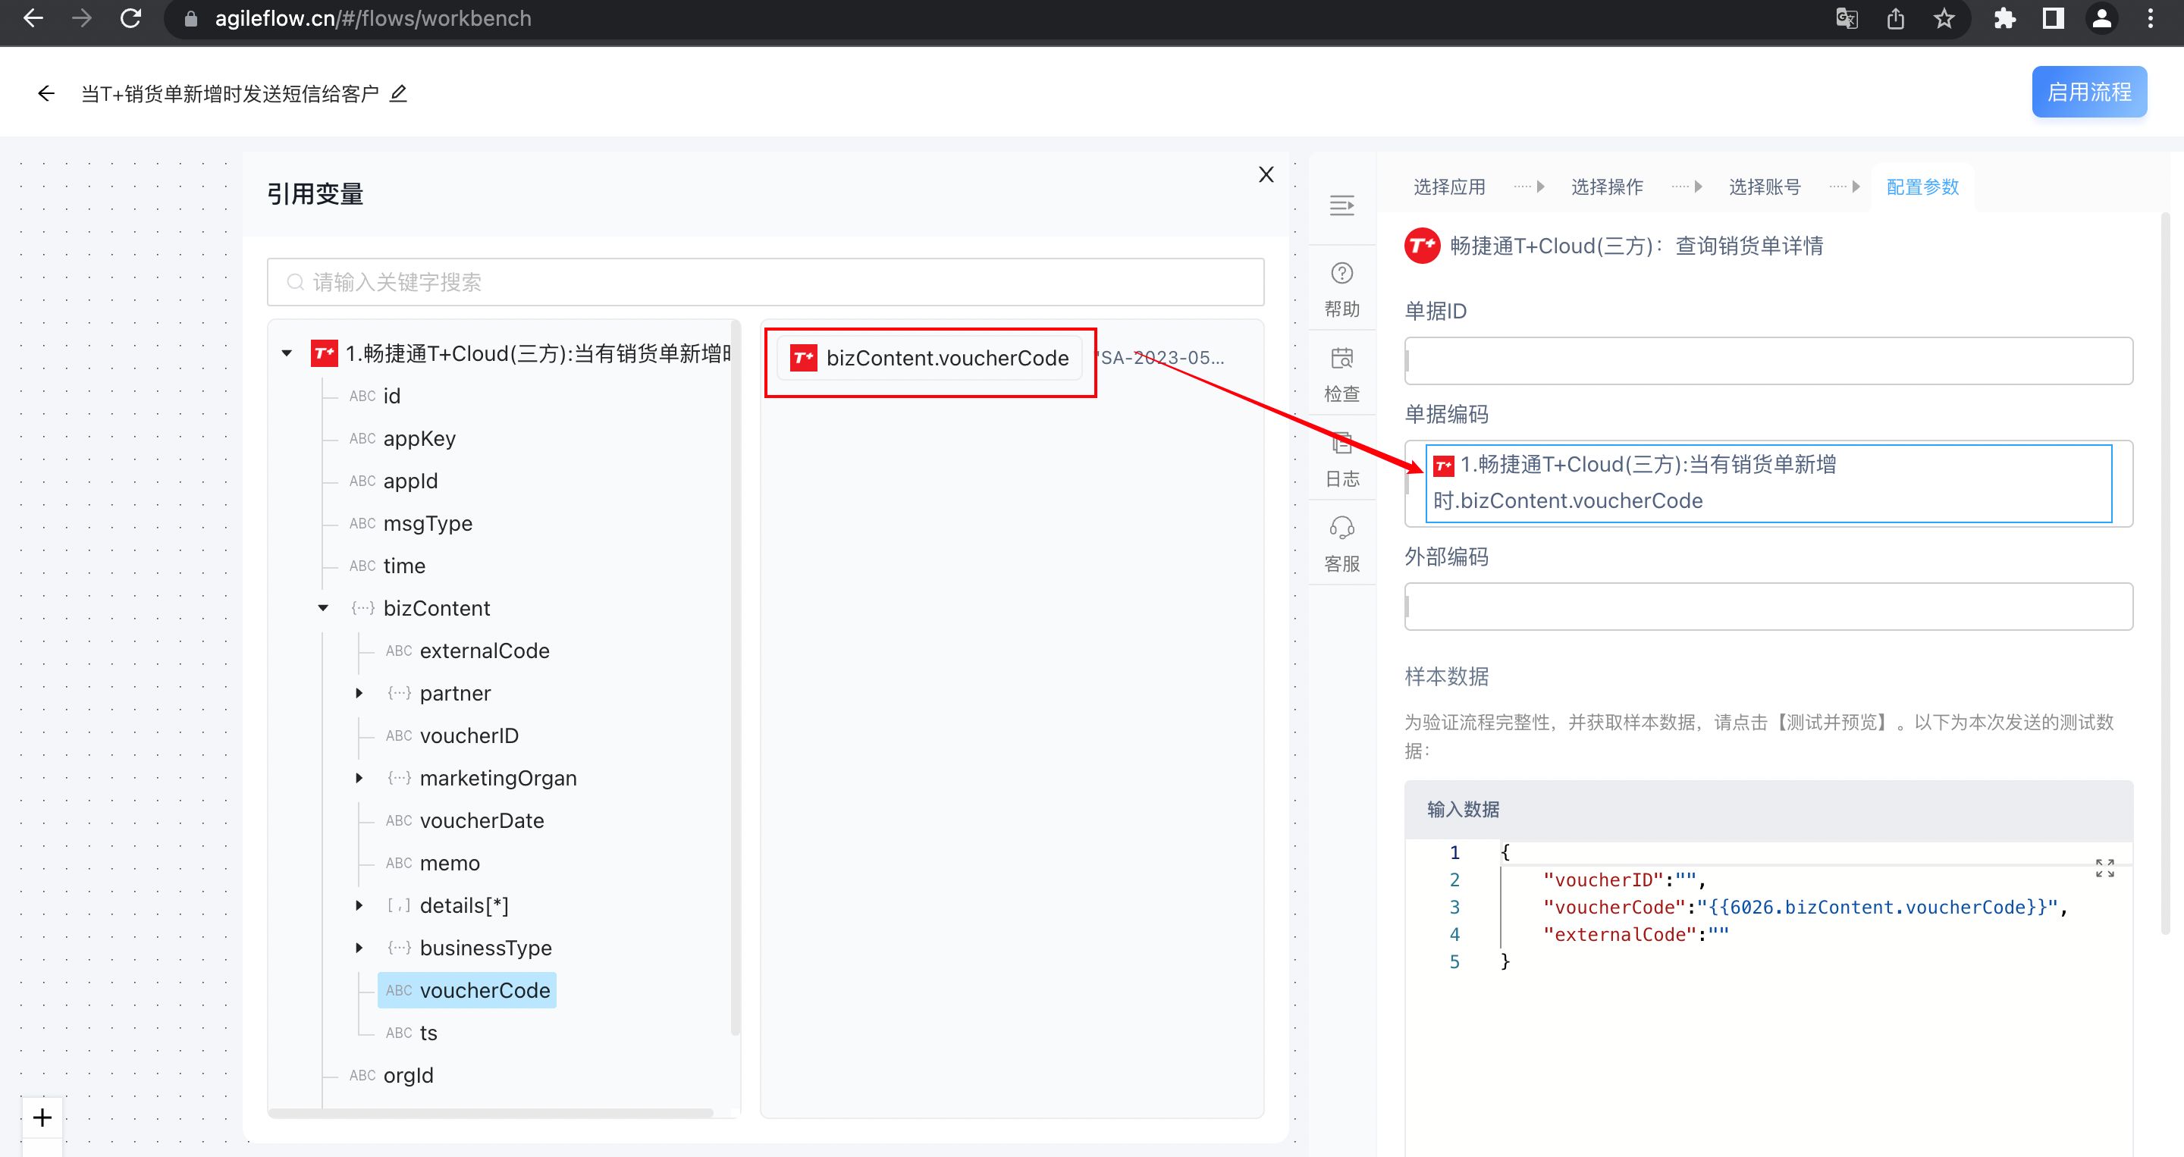Expand the marketingOrgan node
This screenshot has height=1157, width=2184.
(359, 778)
